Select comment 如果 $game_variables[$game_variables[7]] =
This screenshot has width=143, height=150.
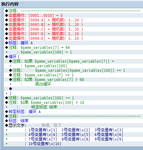point(73,61)
